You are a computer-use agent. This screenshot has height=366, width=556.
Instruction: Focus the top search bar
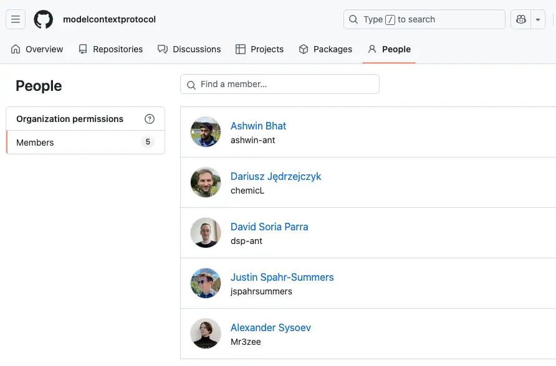coord(424,19)
